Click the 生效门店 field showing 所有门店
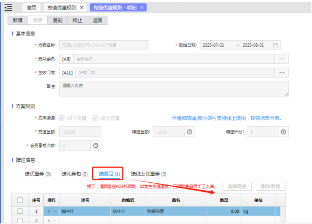The width and height of the screenshot is (312, 224). click(x=175, y=73)
